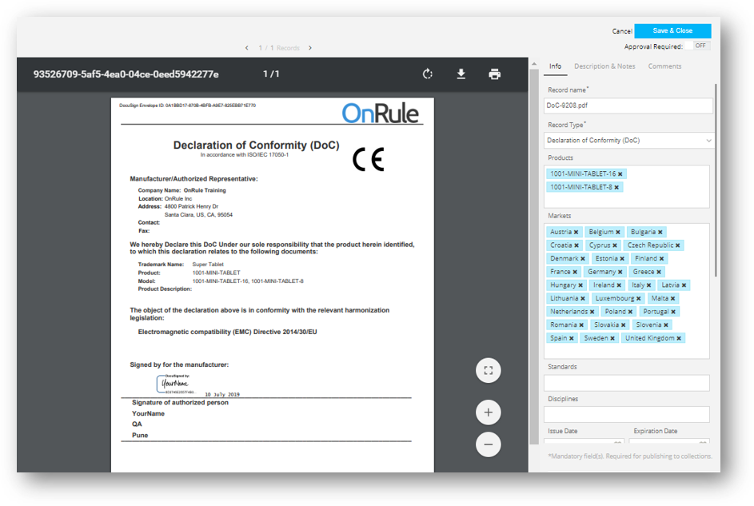This screenshot has width=754, height=506.
Task: Click the DocuSign signature box
Action: click(176, 384)
